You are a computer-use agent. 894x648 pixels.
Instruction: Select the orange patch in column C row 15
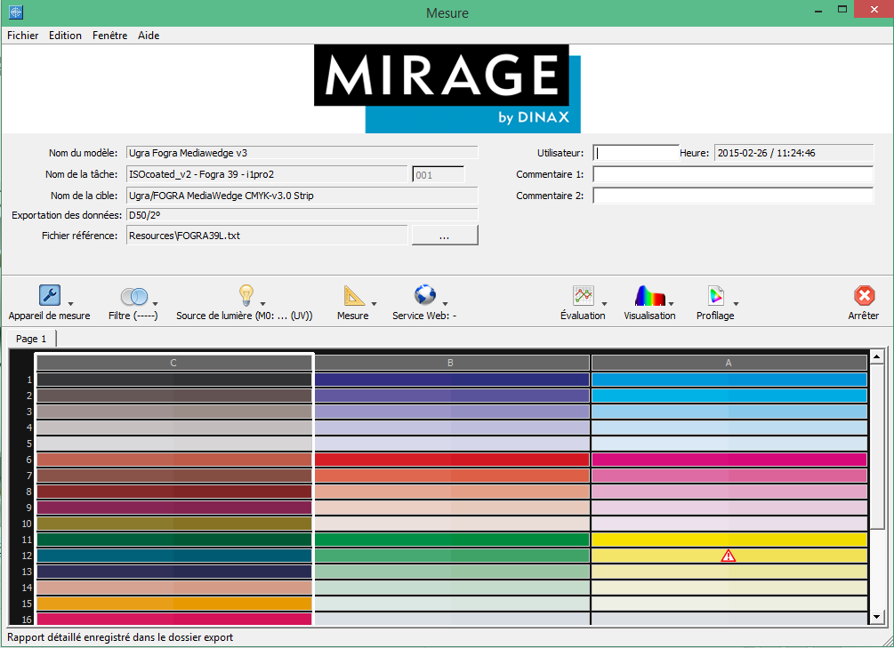point(173,603)
